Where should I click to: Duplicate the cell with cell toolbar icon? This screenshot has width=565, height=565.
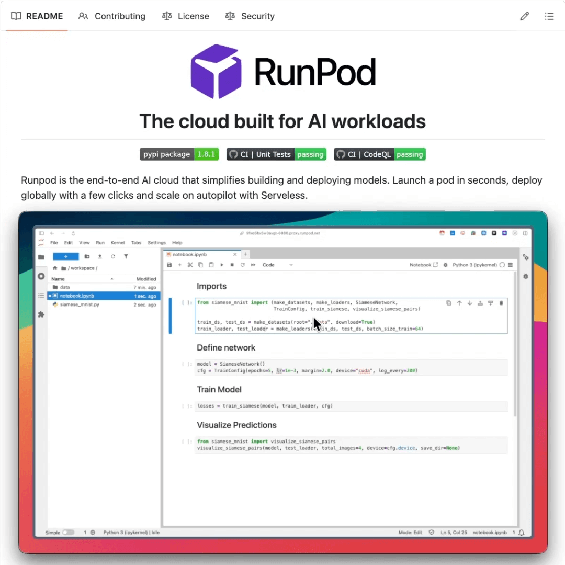[449, 303]
